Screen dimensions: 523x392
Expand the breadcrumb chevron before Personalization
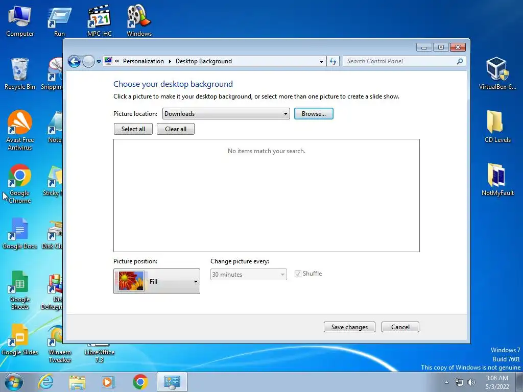click(x=117, y=61)
